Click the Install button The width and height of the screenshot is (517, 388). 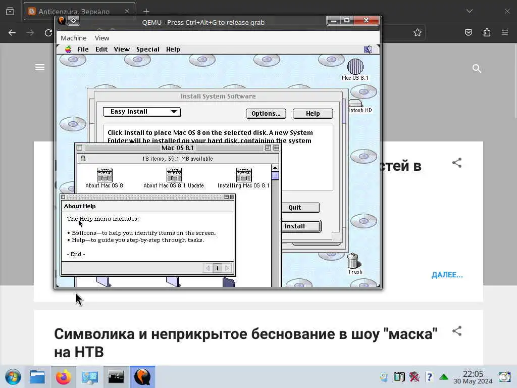pyautogui.click(x=301, y=226)
